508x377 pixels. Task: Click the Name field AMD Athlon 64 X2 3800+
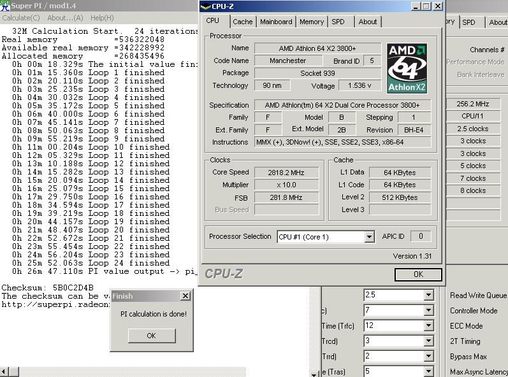pos(317,48)
